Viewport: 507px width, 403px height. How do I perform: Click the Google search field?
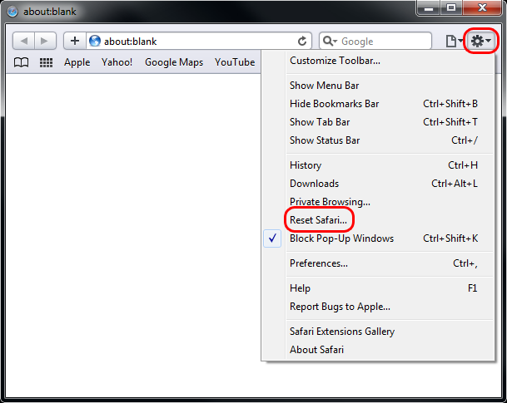pyautogui.click(x=375, y=41)
